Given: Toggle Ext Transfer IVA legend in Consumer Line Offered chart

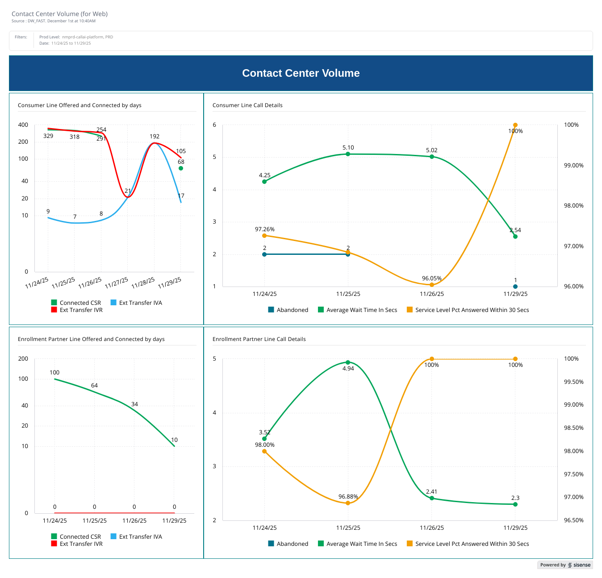Looking at the screenshot, I should pos(136,303).
